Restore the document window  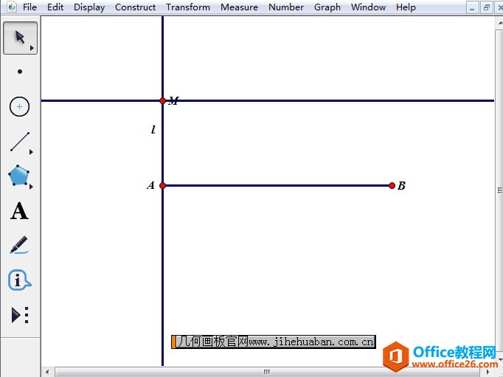[x=487, y=7]
